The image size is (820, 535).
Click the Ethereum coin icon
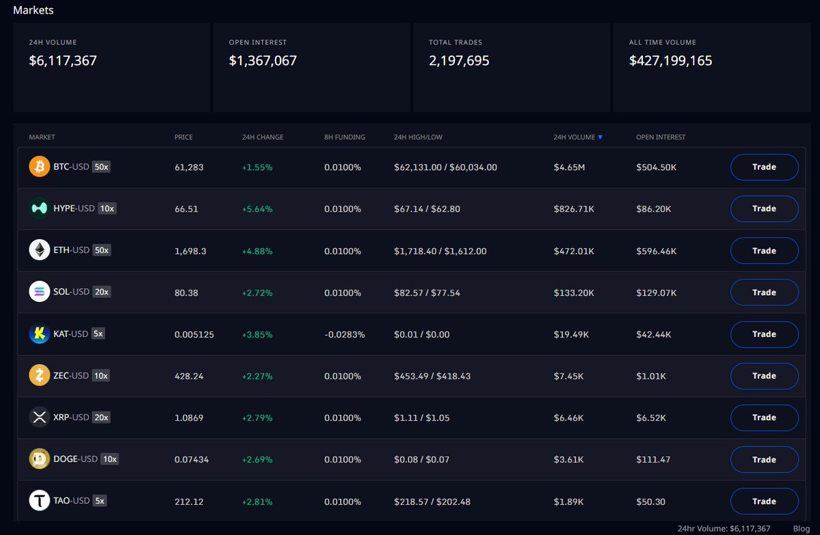point(39,250)
